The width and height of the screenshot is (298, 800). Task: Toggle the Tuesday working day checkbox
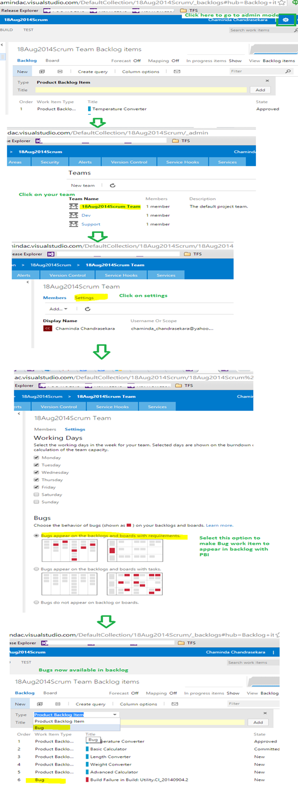(x=37, y=465)
